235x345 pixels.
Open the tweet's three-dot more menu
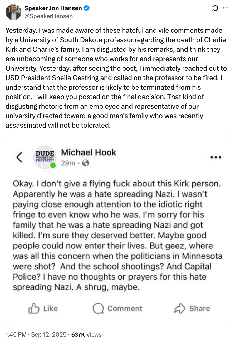pyautogui.click(x=226, y=8)
